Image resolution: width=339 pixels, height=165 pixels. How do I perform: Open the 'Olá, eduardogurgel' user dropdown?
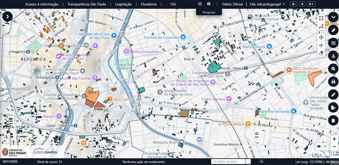click(x=268, y=4)
